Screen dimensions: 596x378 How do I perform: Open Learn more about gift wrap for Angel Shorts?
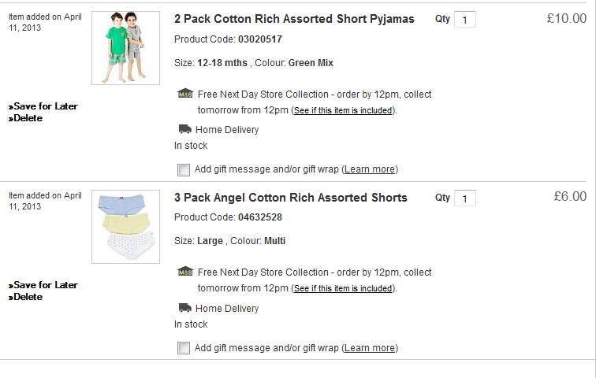(x=370, y=348)
